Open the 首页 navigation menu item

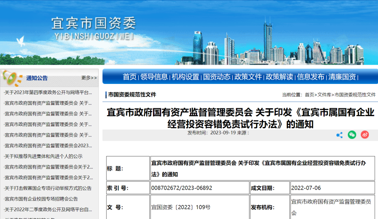point(130,77)
